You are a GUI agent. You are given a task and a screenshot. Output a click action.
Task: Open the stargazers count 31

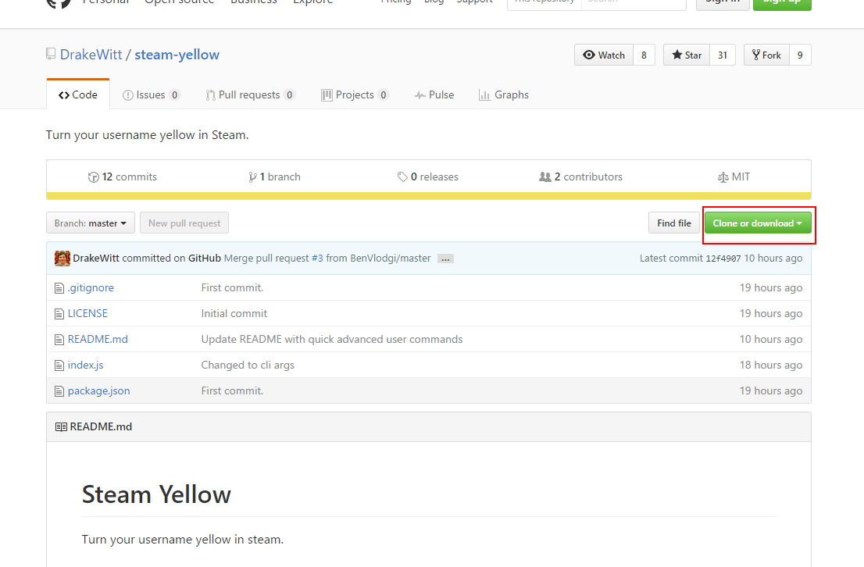(x=723, y=55)
